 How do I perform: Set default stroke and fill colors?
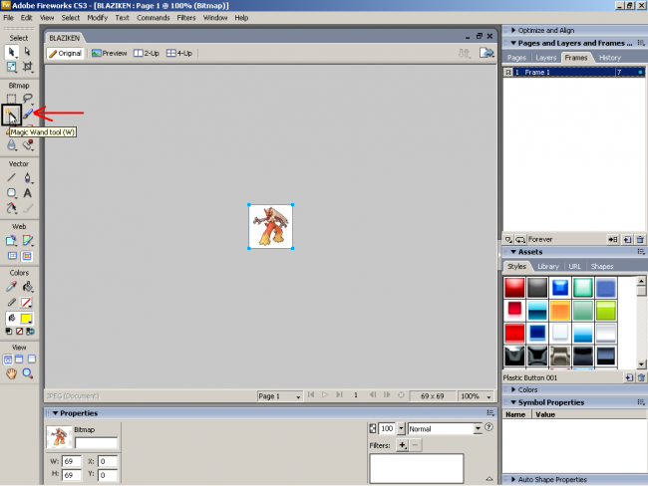(x=9, y=332)
